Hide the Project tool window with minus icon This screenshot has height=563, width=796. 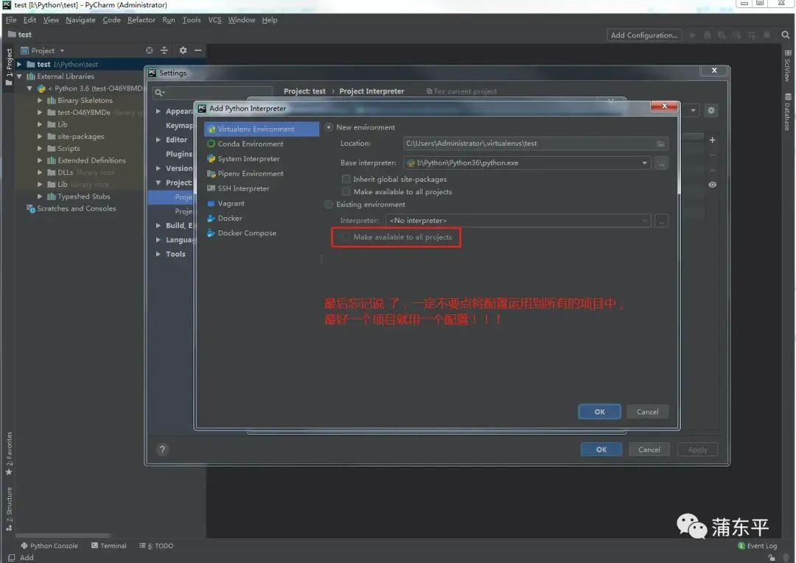[198, 50]
